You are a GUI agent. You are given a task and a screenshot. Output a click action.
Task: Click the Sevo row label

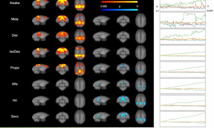pos(15,116)
